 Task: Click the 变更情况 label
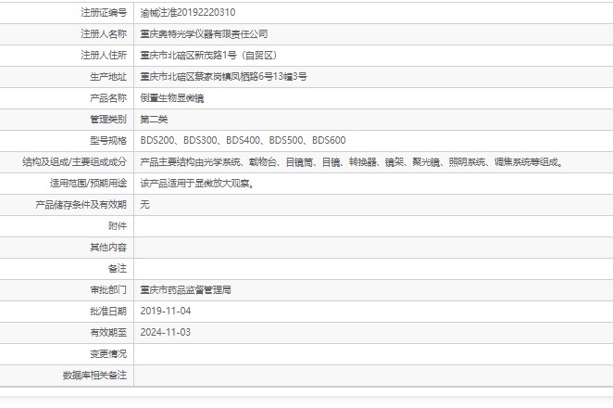point(108,353)
